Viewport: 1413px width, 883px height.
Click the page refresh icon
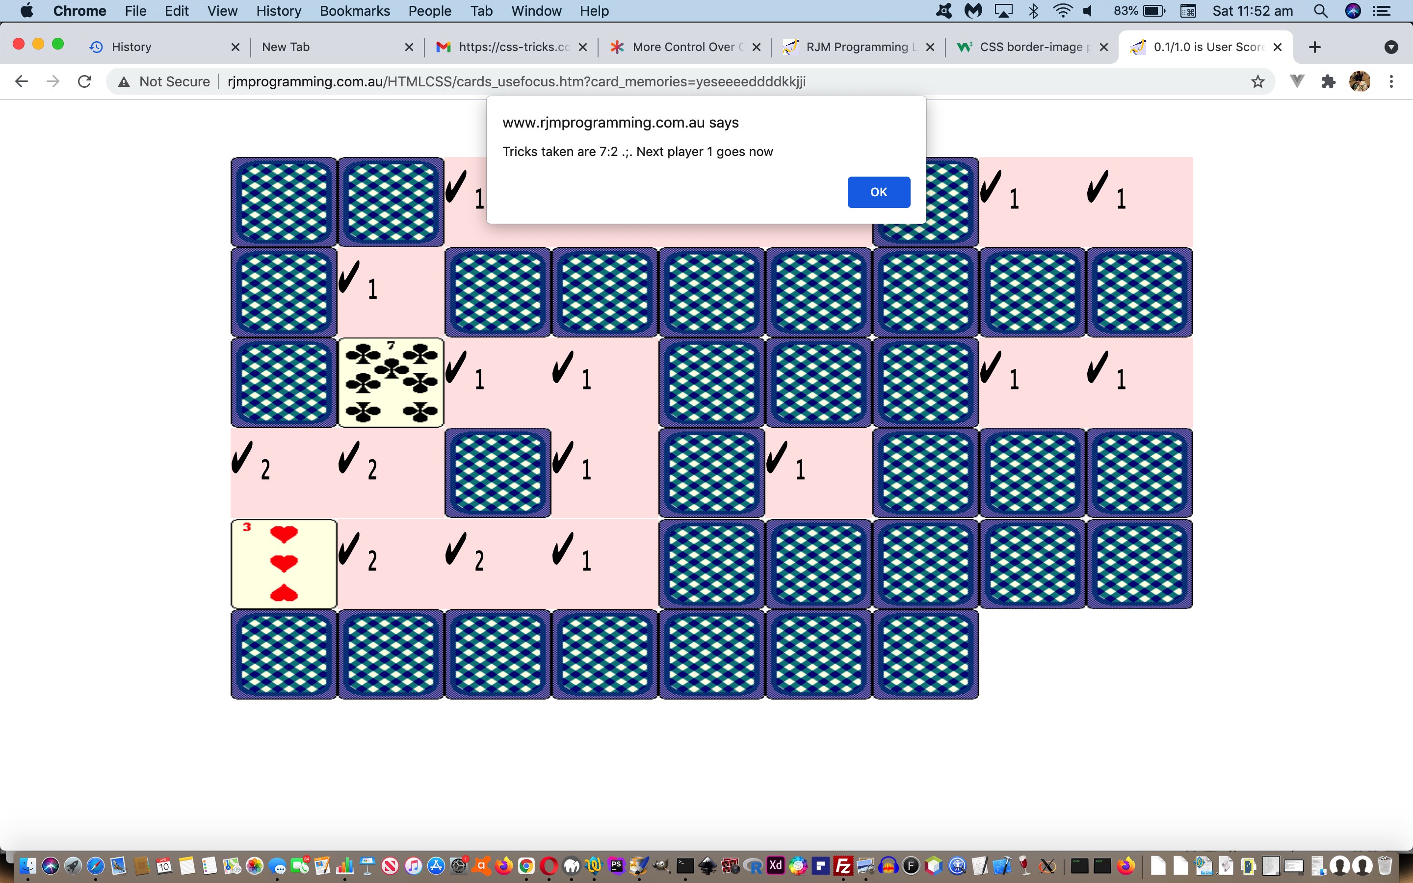click(x=85, y=81)
